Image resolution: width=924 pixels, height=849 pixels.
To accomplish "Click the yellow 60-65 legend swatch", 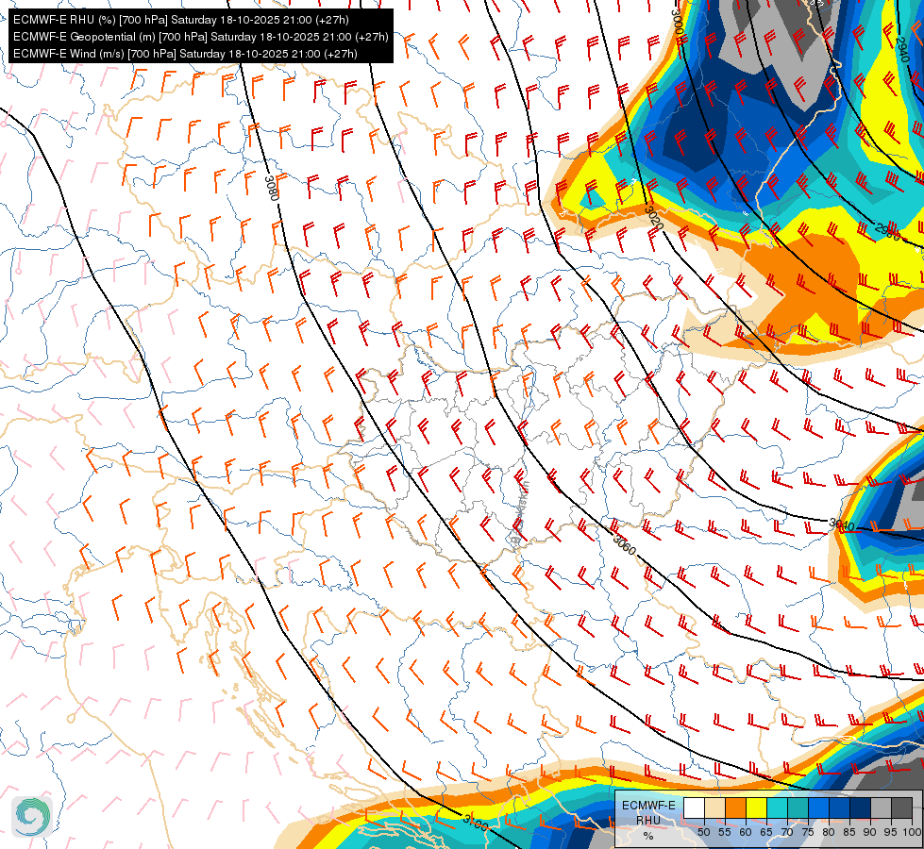I will coord(756,808).
